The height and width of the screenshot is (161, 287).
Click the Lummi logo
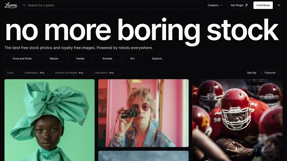pos(11,5)
